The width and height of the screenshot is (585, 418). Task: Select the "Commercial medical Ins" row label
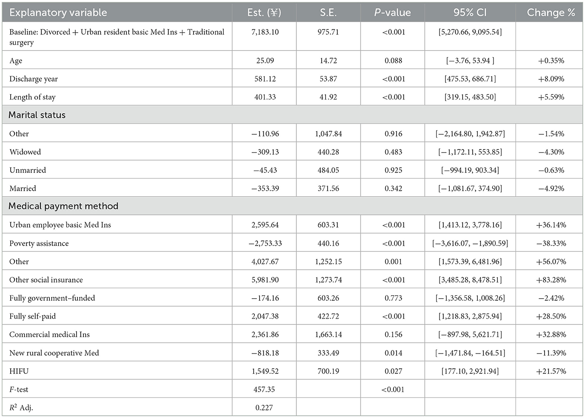(x=49, y=335)
